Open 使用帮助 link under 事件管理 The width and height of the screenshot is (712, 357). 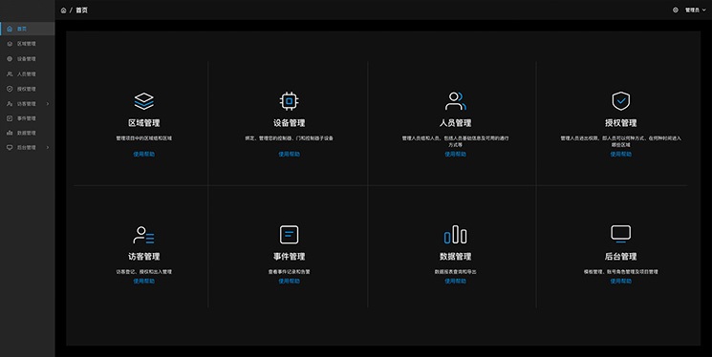pyautogui.click(x=290, y=282)
